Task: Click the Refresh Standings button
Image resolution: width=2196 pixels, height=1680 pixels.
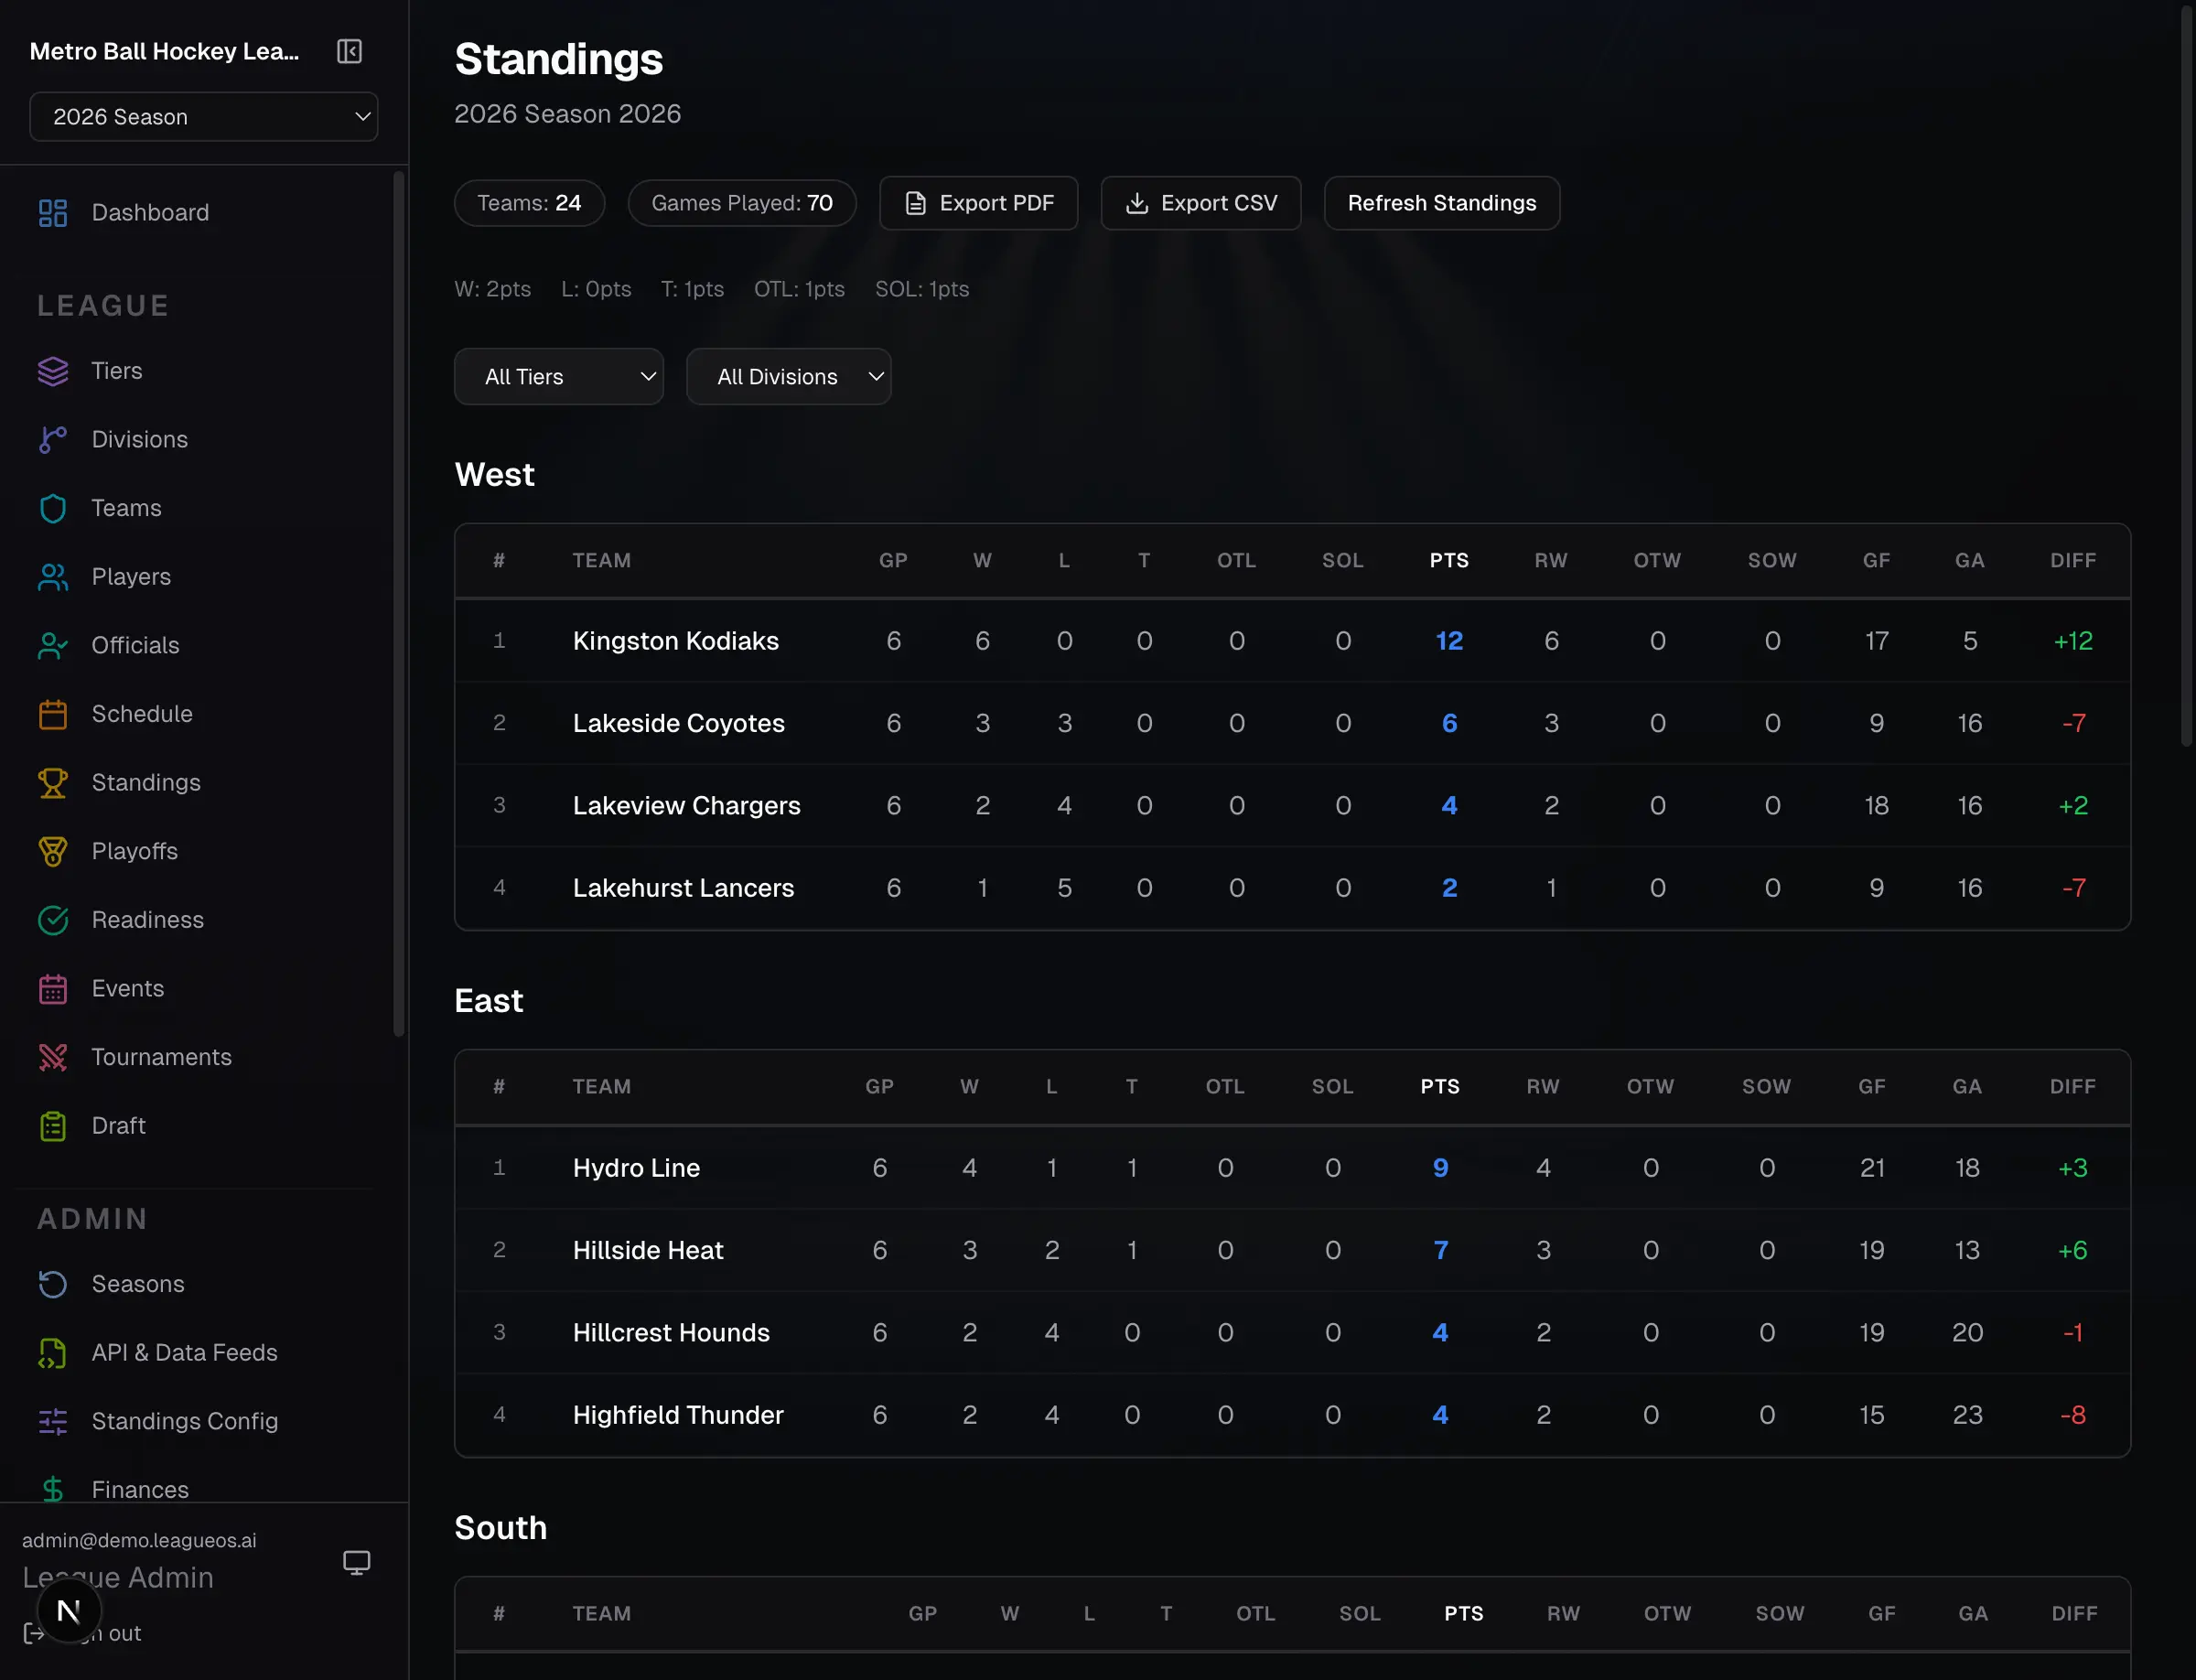Action: point(1441,202)
